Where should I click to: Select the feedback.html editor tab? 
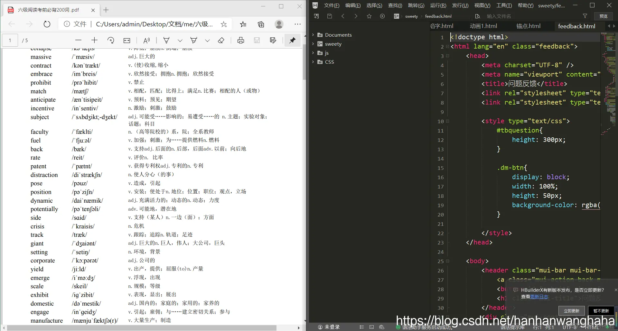pos(576,26)
